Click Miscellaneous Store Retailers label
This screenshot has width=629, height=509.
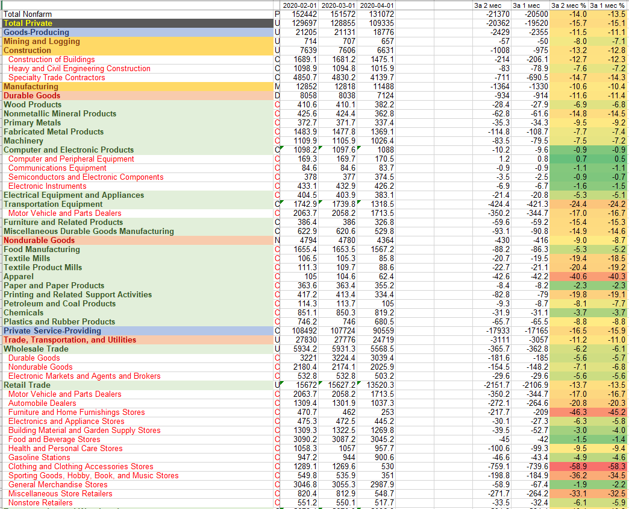(x=60, y=493)
